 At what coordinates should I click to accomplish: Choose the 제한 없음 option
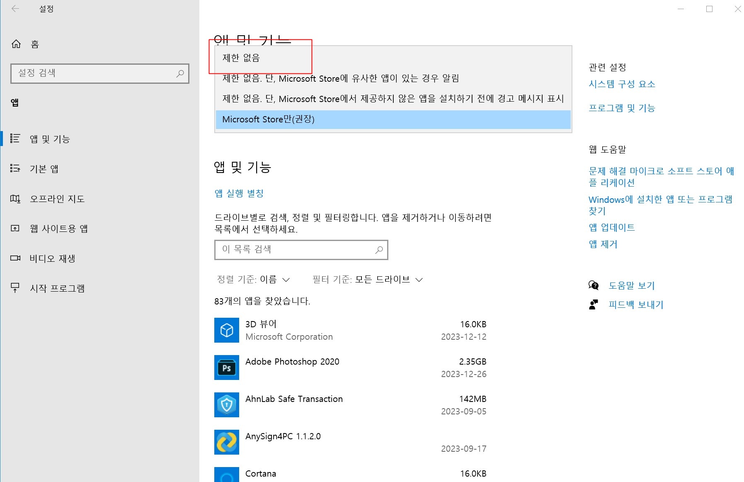coord(393,58)
